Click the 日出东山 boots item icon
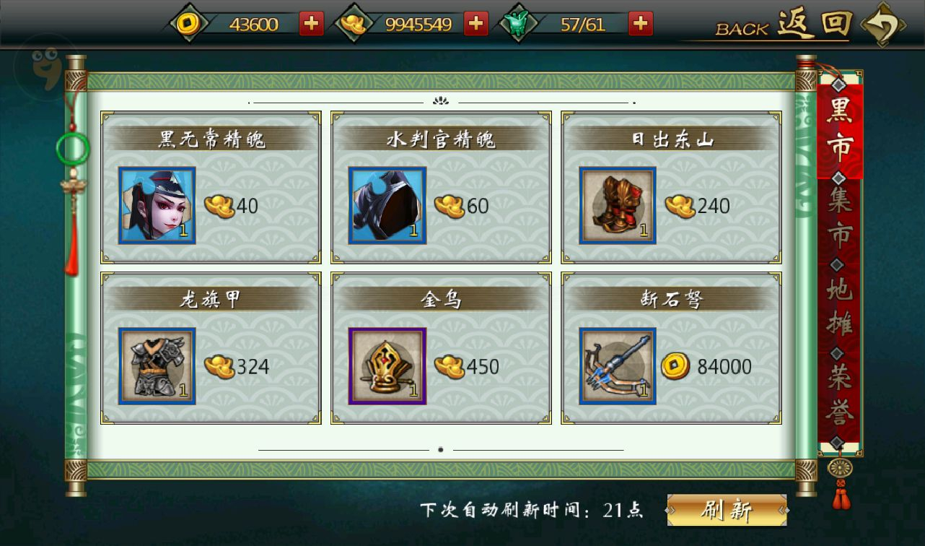Image resolution: width=925 pixels, height=546 pixels. 618,206
